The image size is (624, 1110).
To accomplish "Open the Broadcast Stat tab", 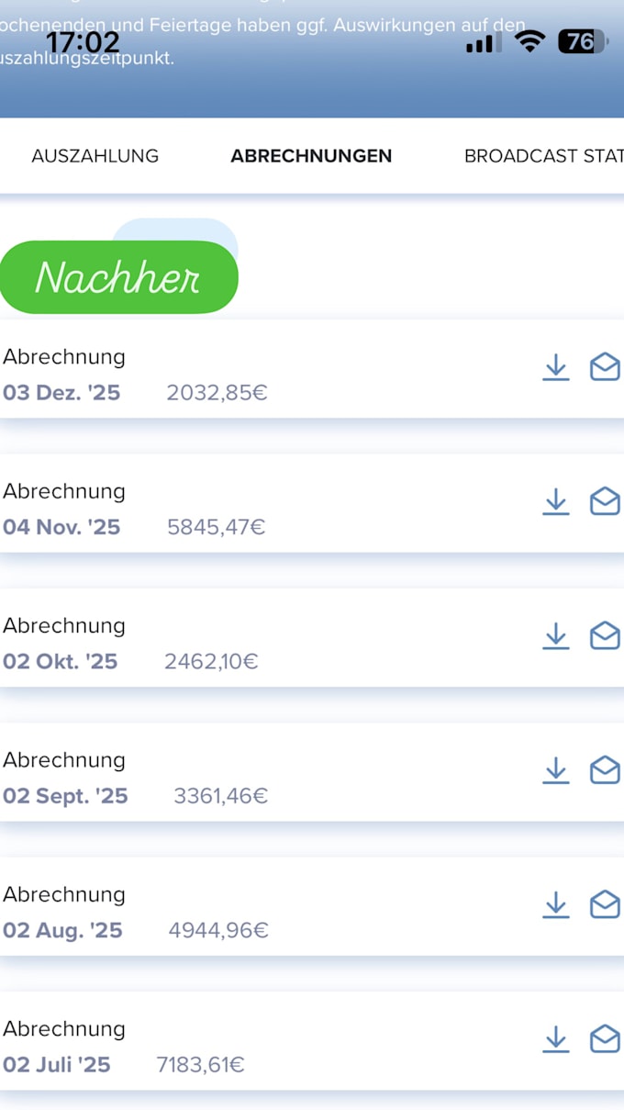I will point(544,156).
